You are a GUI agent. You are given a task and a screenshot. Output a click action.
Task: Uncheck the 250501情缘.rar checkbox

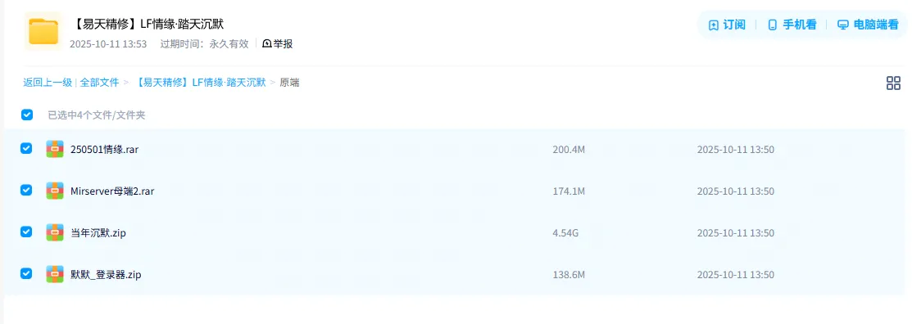tap(26, 149)
